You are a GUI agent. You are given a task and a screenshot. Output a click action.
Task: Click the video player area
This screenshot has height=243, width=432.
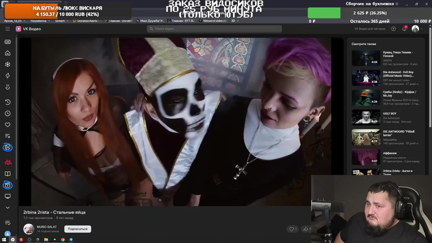[x=181, y=122]
